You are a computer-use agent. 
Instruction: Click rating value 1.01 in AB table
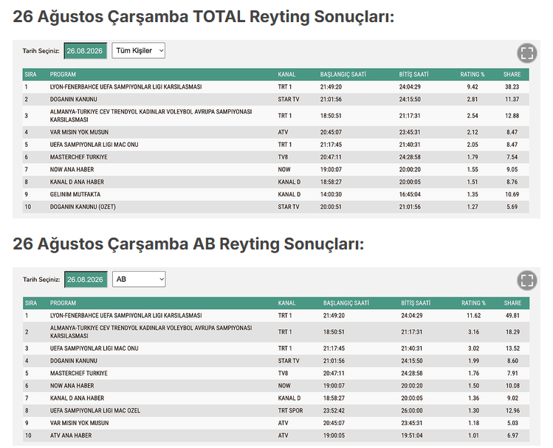tap(474, 435)
